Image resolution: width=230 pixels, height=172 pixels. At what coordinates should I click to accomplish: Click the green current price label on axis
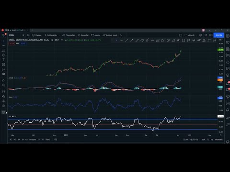(220, 50)
